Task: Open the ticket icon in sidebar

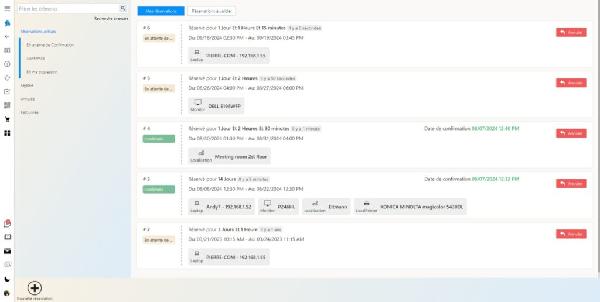Action: point(7,50)
